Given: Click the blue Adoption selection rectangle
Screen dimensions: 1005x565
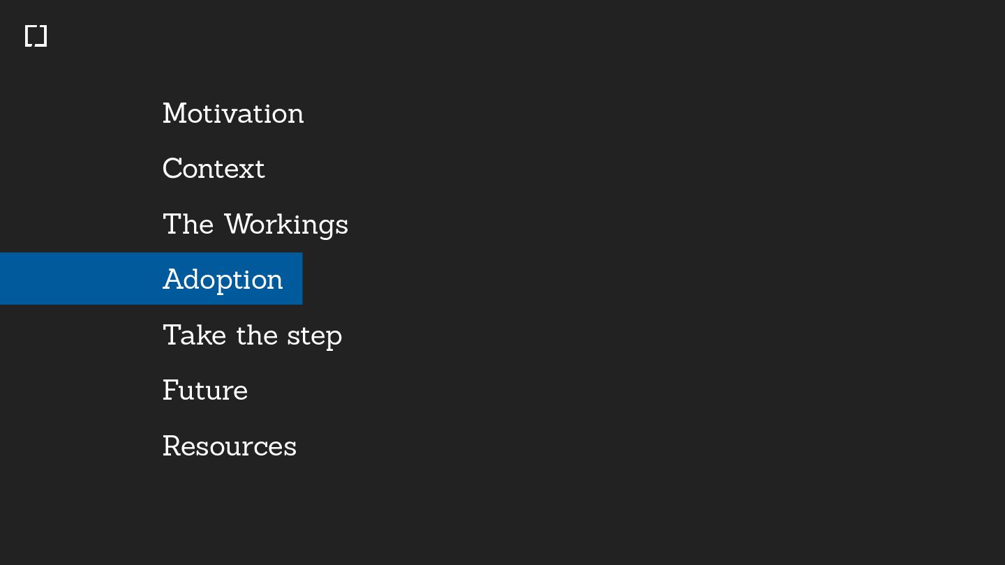Looking at the screenshot, I should tap(151, 279).
